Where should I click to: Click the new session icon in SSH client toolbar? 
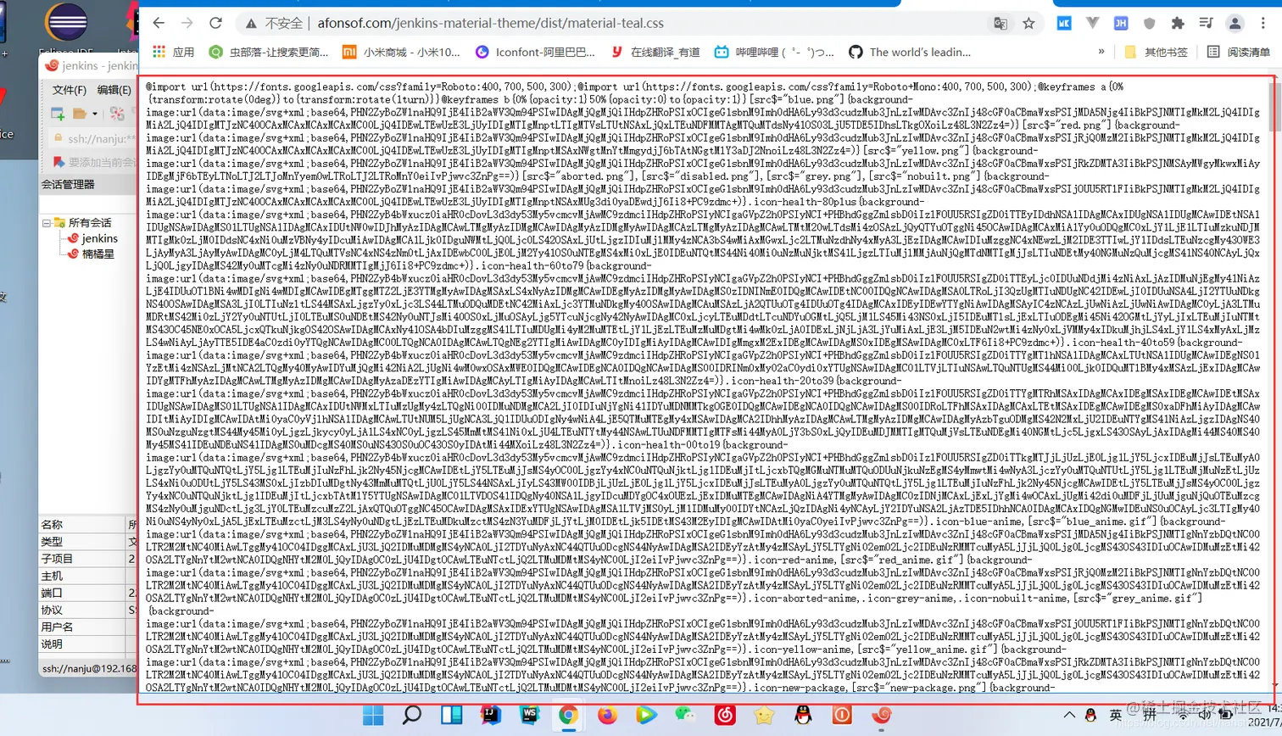coord(57,114)
